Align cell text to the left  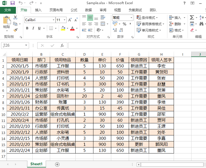point(84,24)
